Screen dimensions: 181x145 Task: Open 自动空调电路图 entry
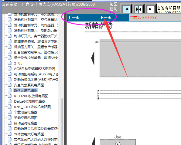pyautogui.click(x=26, y=123)
